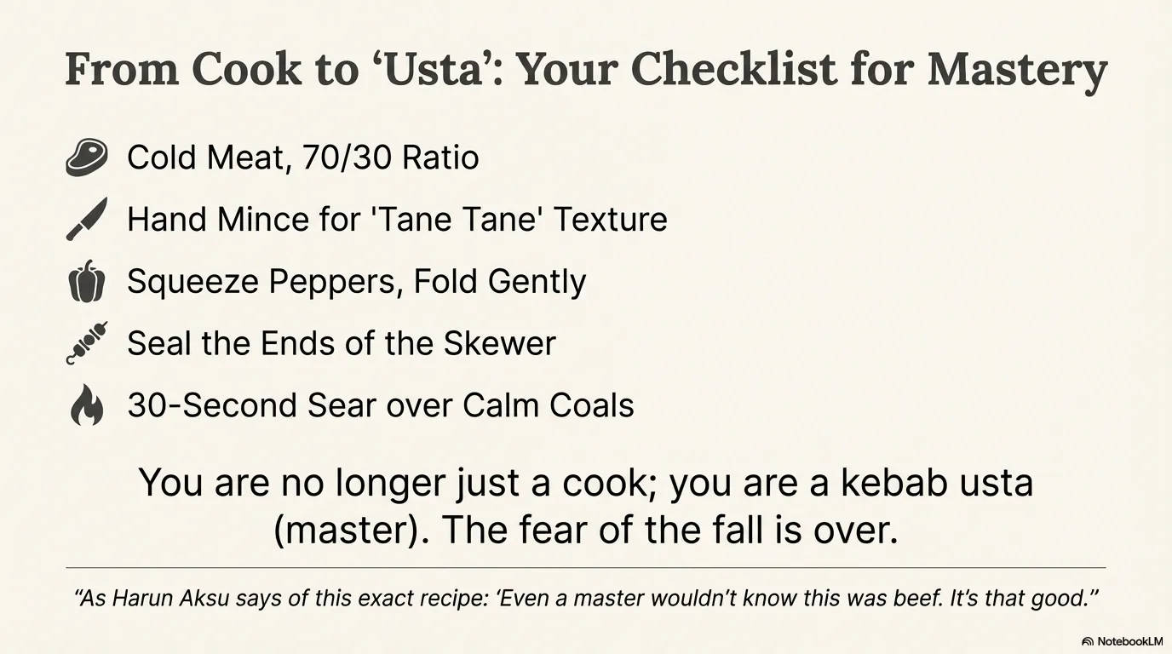Image resolution: width=1172 pixels, height=654 pixels.
Task: Click '(master). The fear of the fall' line
Action: click(586, 531)
